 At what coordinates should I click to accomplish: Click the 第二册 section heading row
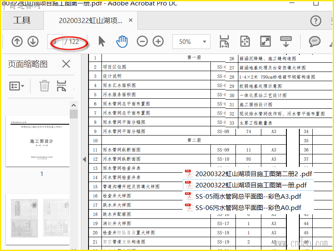pos(194,141)
